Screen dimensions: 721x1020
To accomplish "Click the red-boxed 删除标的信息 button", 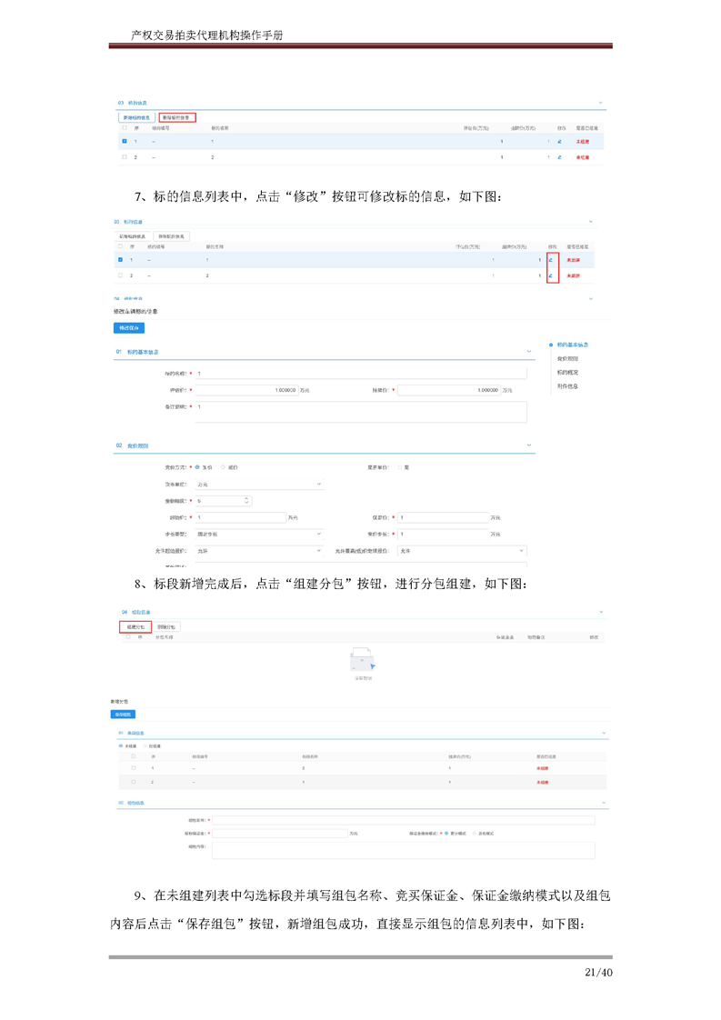I will (x=175, y=117).
